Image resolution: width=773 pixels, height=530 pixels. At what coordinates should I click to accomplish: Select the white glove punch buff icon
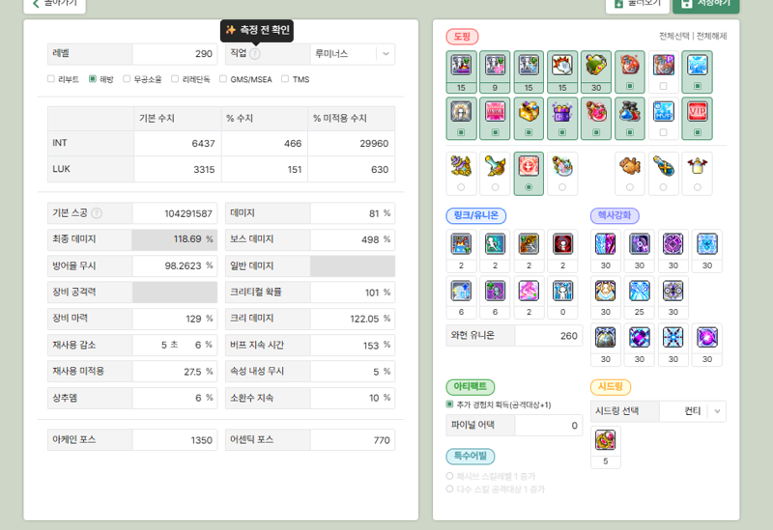click(562, 71)
